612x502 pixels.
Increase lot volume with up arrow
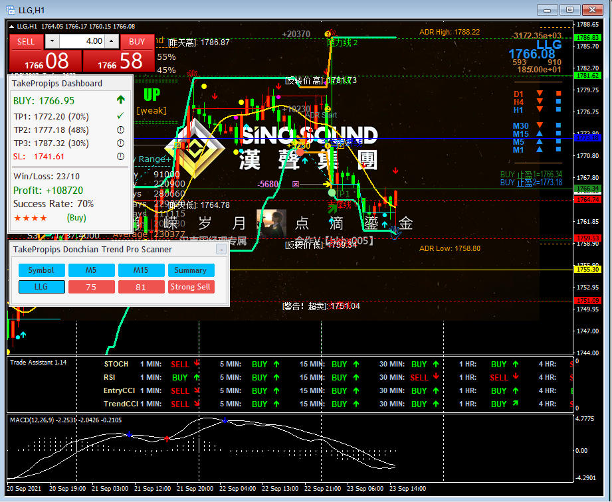[113, 41]
